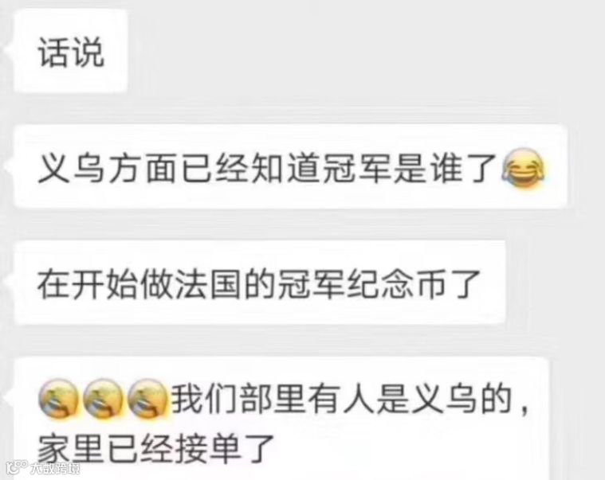Viewport: 605px width, 480px height.
Task: Click the words 冠军纪念币 in third message
Action: [362, 284]
